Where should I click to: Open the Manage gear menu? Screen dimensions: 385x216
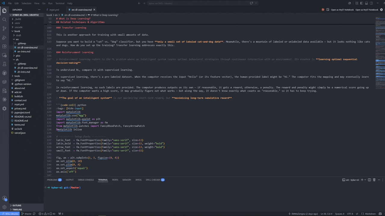pos(4,207)
